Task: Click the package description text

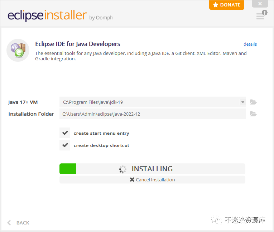Action: (141, 56)
